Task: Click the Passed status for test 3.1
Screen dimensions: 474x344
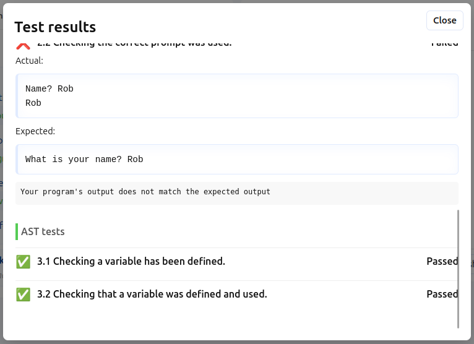Action: [442, 261]
